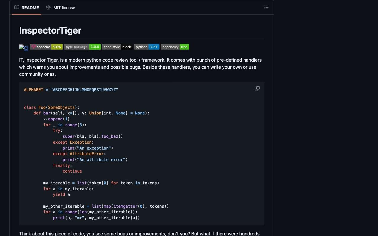Copy the code block with copy icon

(257, 89)
